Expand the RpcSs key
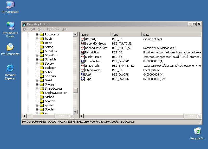Screen dimensions: 208x149 (37, 39)
